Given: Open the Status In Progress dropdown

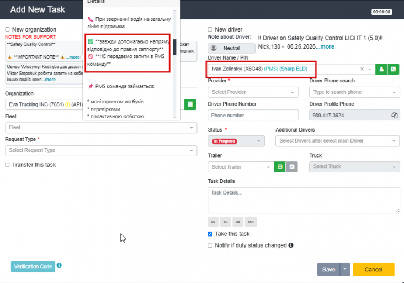Looking at the screenshot, I should pos(236,141).
